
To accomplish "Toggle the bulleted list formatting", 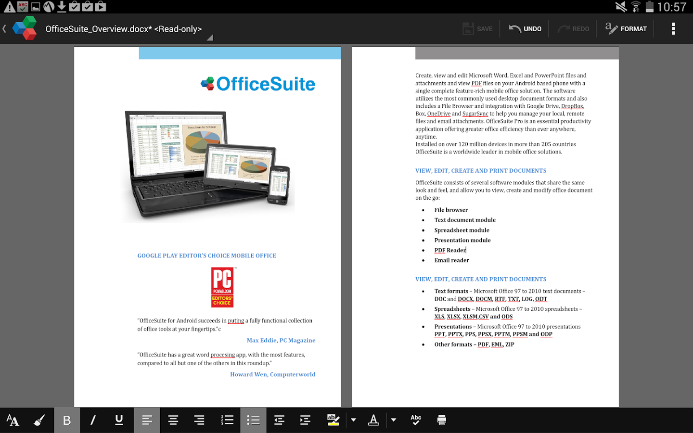I will (x=253, y=420).
